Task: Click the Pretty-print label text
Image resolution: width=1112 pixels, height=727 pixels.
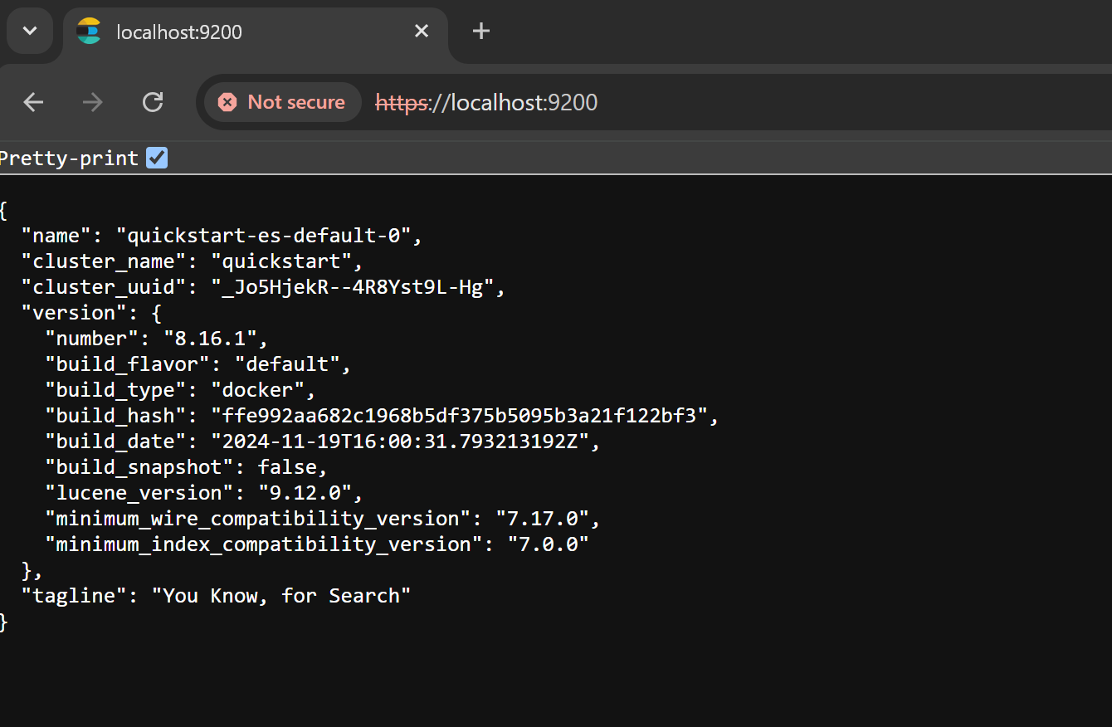Action: 69,159
